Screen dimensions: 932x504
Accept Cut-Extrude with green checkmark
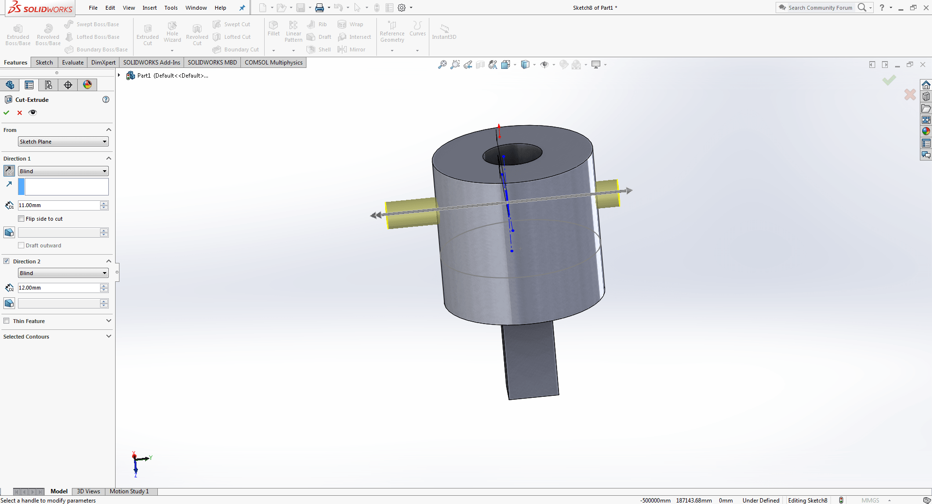6,113
